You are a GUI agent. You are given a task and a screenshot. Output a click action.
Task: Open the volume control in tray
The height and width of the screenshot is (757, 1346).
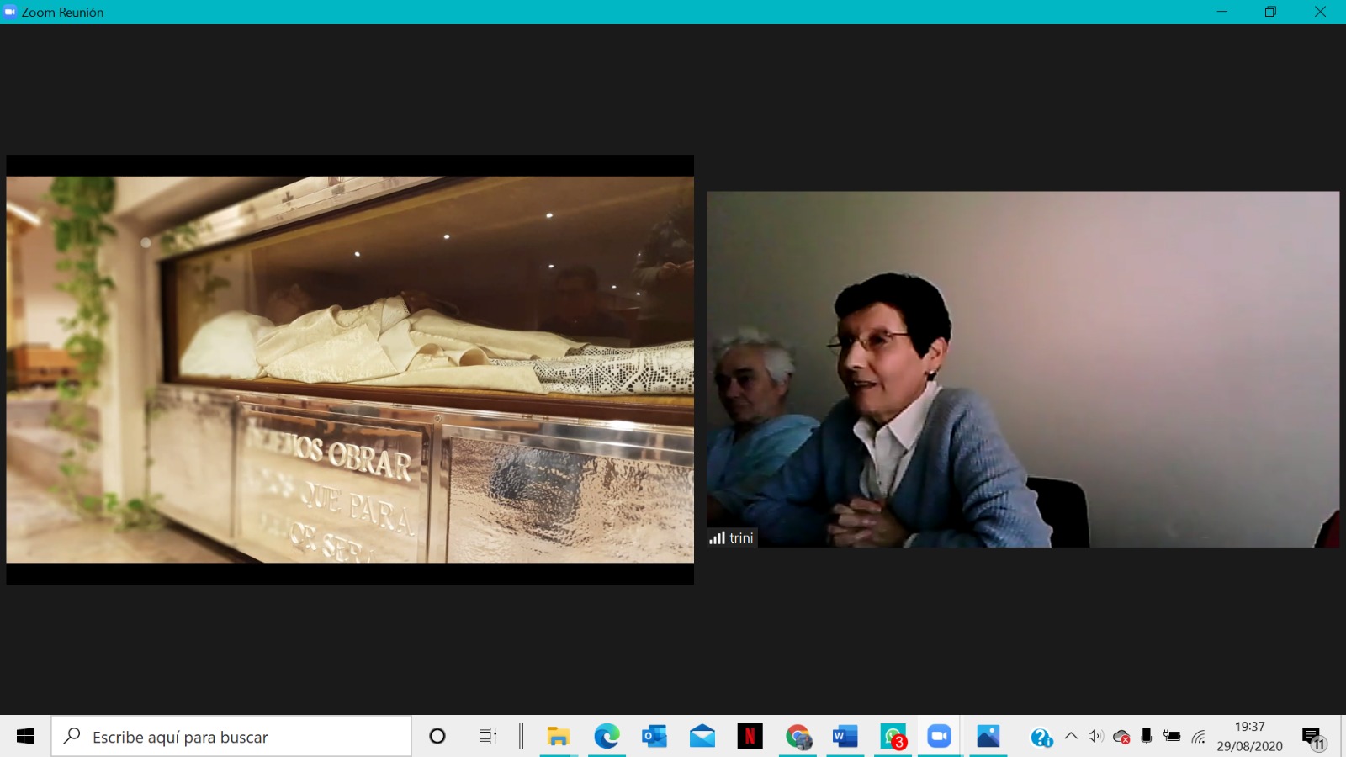pos(1094,737)
